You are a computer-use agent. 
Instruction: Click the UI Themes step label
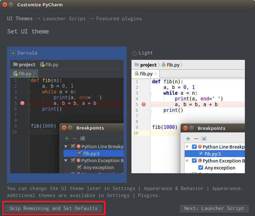point(20,19)
